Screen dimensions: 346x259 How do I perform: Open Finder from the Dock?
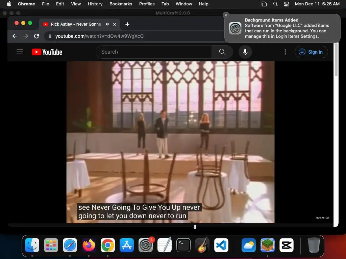click(32, 245)
